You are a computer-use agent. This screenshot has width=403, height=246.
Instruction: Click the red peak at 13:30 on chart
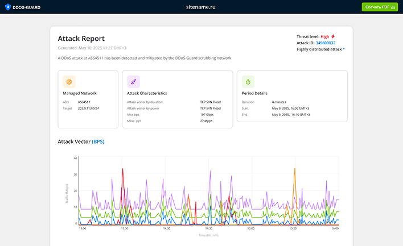point(122,170)
